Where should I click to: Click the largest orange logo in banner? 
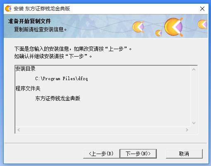[174, 27]
